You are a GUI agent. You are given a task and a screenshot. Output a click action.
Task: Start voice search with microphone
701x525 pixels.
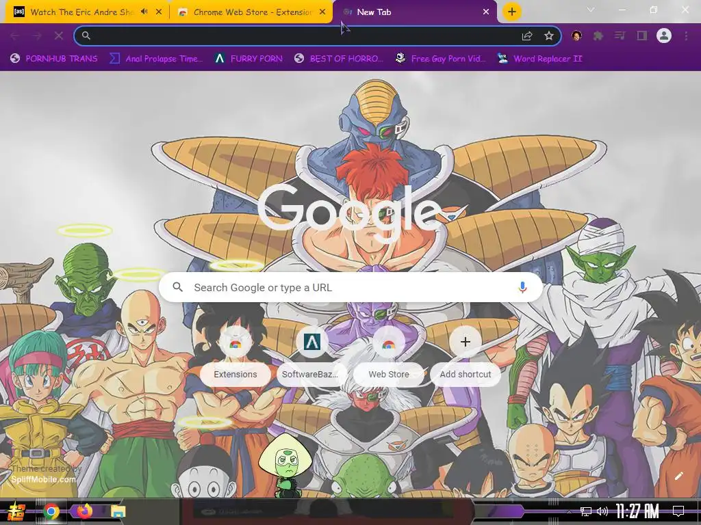click(x=522, y=288)
